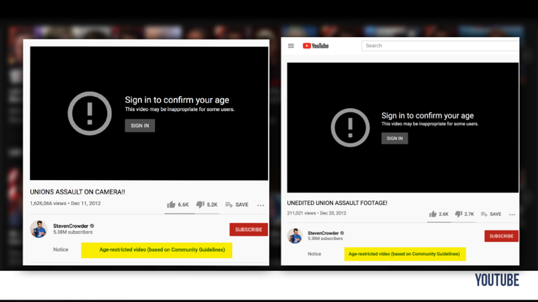Click 'Sign in to confirm your age' in left player
Image resolution: width=538 pixels, height=302 pixels.
click(x=177, y=100)
